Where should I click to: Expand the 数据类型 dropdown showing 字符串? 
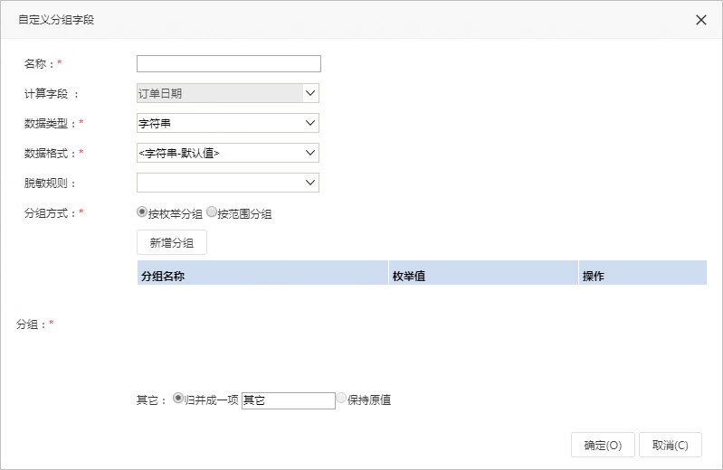[x=228, y=123]
